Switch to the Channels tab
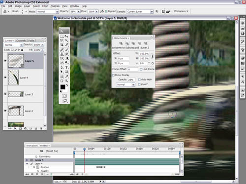This screenshot has height=184, width=246. coord(21,40)
